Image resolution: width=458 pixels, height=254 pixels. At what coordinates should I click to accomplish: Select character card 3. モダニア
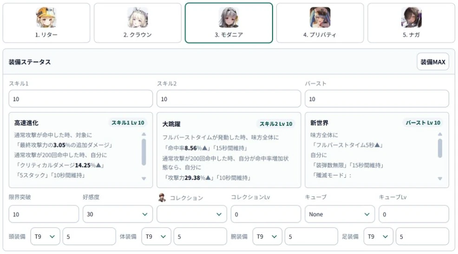229,23
